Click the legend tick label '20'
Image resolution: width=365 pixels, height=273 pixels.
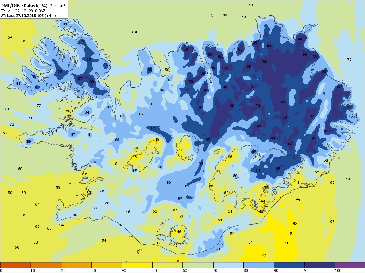(63, 270)
